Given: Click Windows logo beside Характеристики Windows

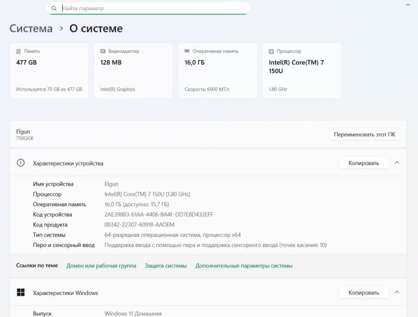Looking at the screenshot, I should pos(20,293).
